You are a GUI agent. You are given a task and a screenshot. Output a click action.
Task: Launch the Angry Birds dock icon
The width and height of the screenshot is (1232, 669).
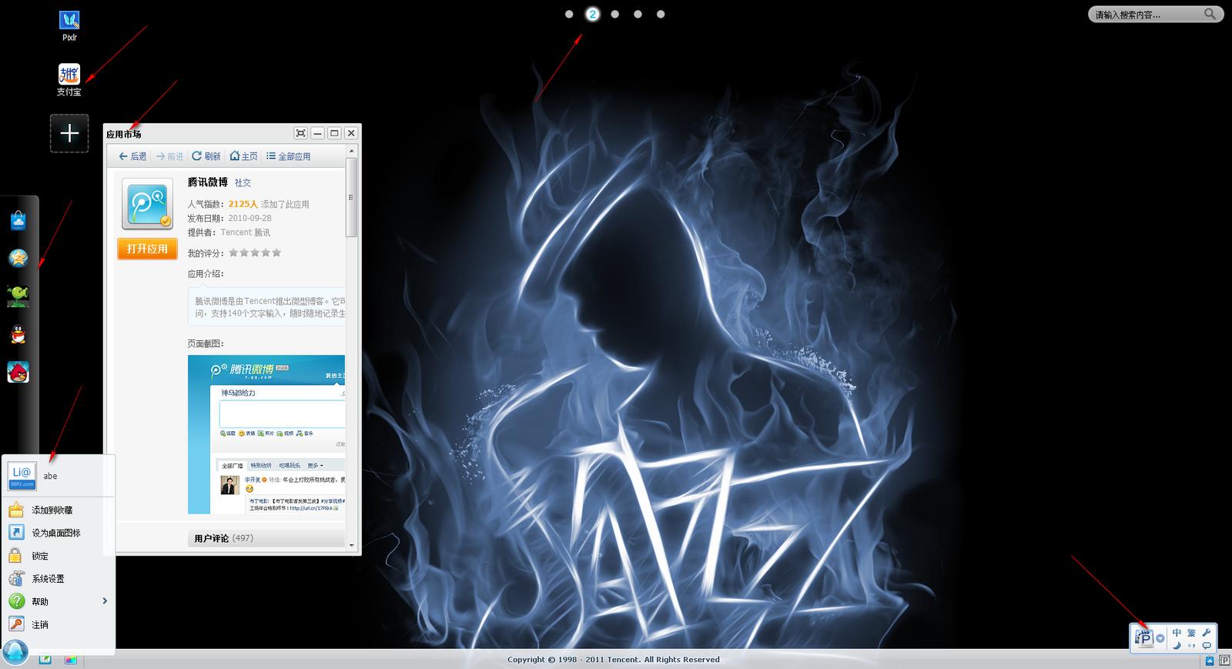18,372
